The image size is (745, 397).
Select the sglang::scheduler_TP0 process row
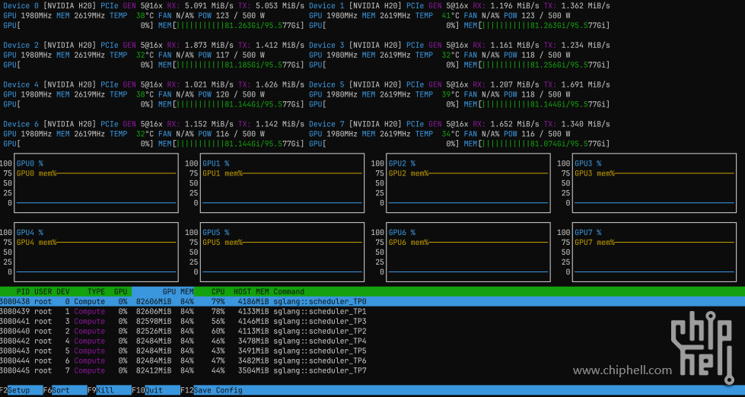click(x=373, y=301)
